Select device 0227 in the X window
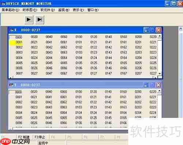The image size is (183, 145). (x=153, y=73)
